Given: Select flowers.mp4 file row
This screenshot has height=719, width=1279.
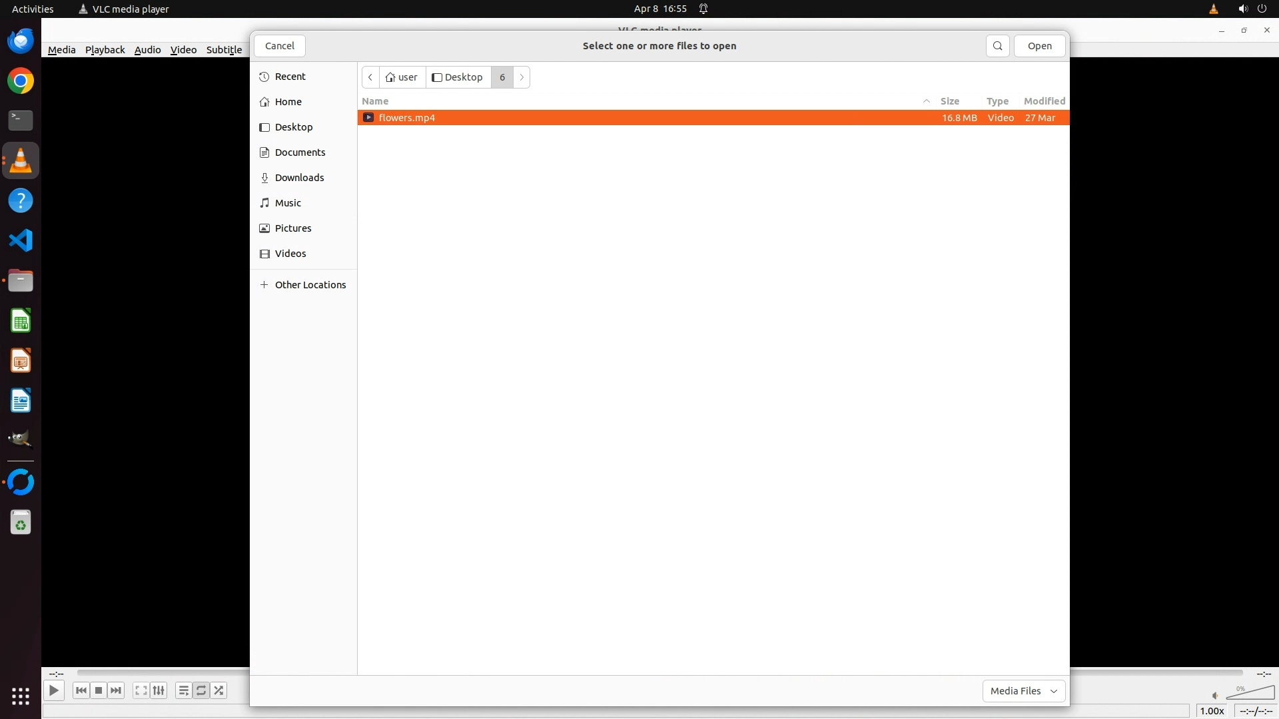Looking at the screenshot, I should coord(600,118).
